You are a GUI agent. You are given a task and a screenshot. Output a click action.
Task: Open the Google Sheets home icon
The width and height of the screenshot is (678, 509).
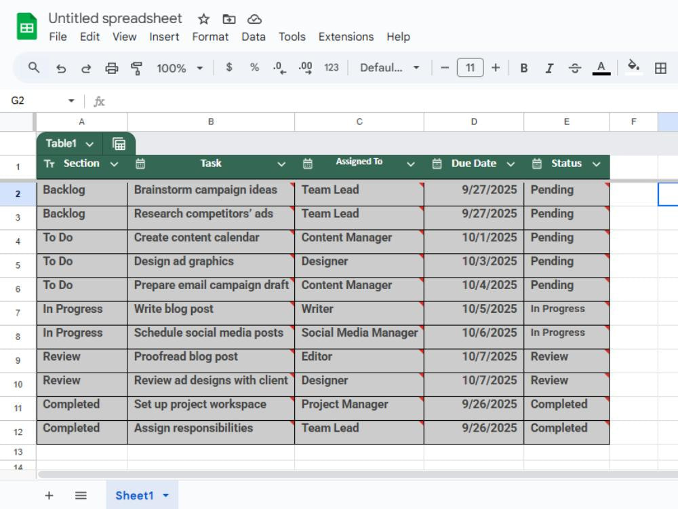click(x=27, y=27)
